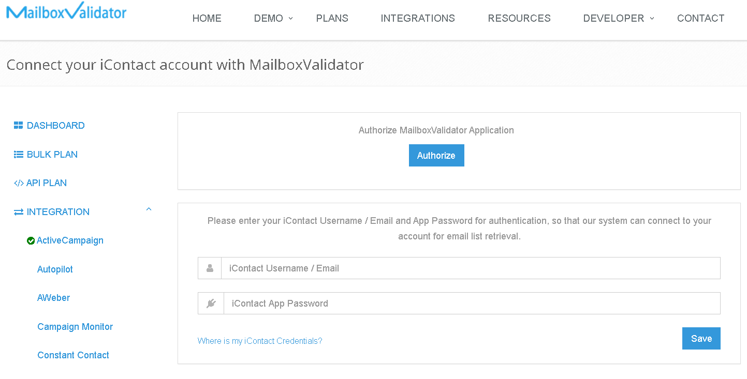Image resolution: width=747 pixels, height=379 pixels.
Task: Click the Bulk Plan list icon
Action: pos(19,154)
